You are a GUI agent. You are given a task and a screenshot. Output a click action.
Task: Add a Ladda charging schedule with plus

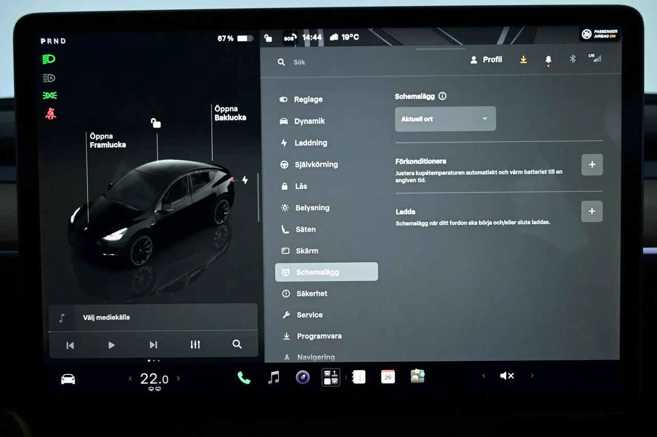pos(592,211)
